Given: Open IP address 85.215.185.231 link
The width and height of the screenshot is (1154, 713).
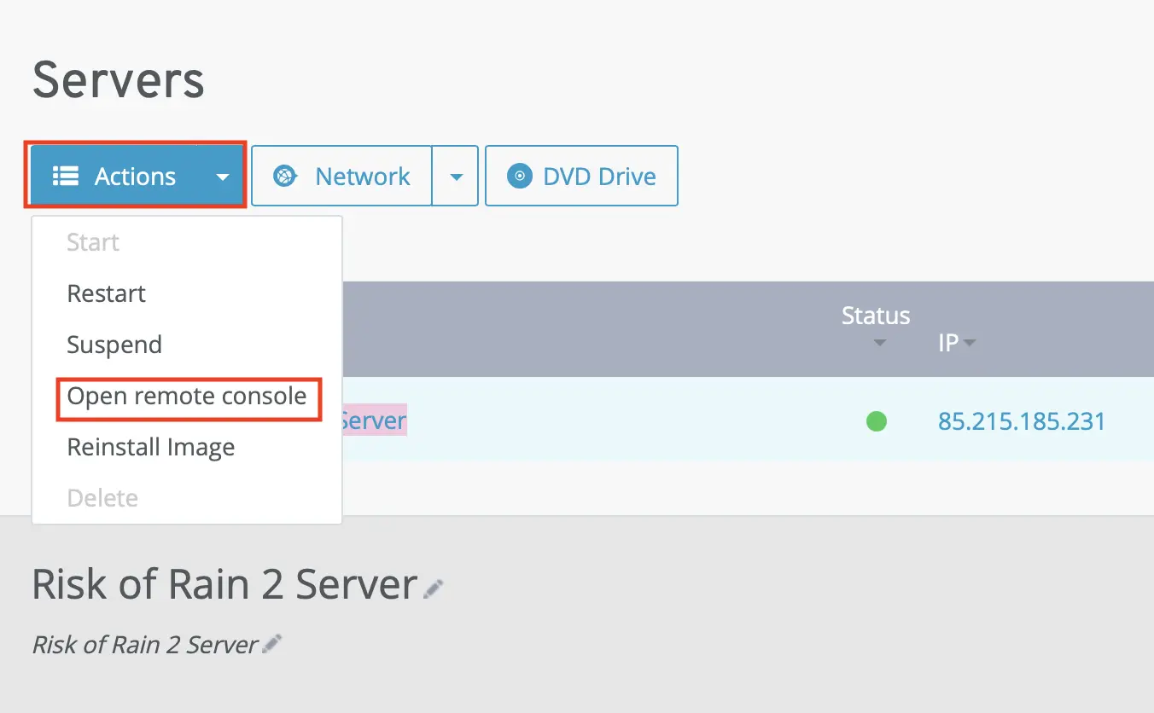Looking at the screenshot, I should [1022, 420].
